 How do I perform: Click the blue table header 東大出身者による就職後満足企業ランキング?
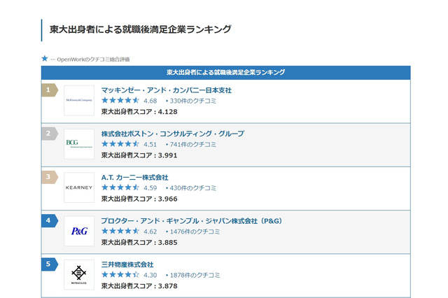coord(225,73)
